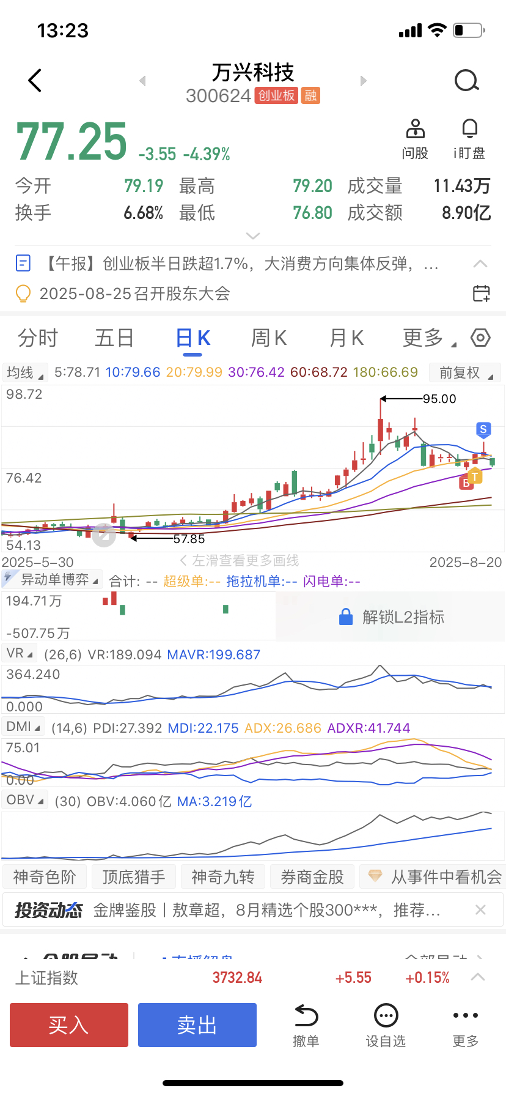Tap the 超级单 legend label
Screen dimensions: 506x1096
[192, 581]
